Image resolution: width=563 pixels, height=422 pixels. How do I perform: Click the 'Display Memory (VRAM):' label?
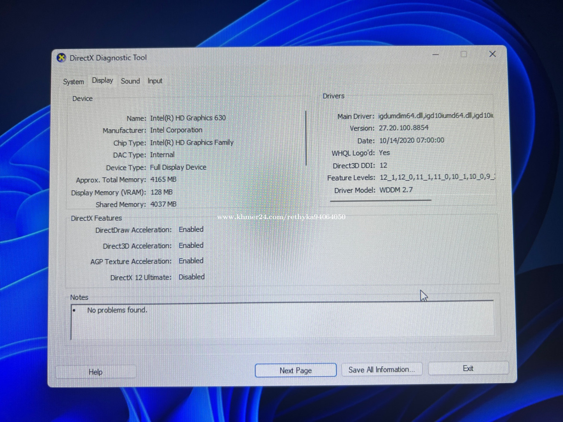[x=108, y=192]
